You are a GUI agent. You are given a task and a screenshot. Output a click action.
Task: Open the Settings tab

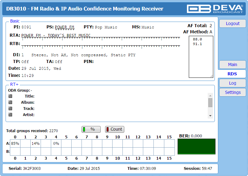point(232,92)
